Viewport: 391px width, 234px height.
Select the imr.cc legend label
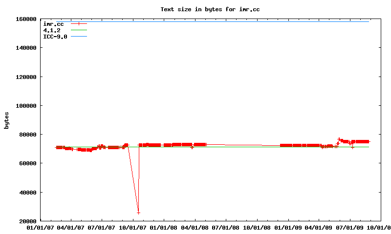[53, 23]
